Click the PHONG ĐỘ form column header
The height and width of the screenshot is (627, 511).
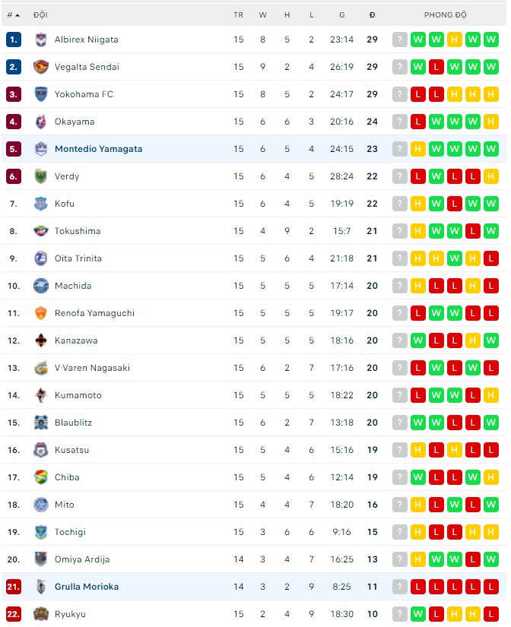click(446, 14)
